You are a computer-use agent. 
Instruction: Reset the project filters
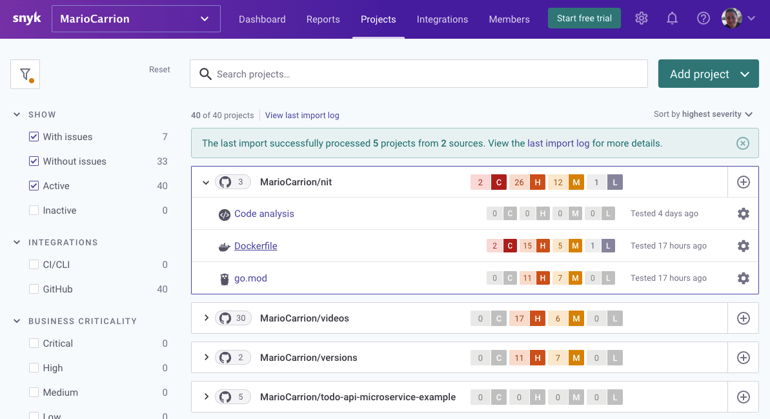coord(159,70)
